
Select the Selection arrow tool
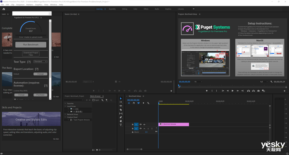click(121, 98)
